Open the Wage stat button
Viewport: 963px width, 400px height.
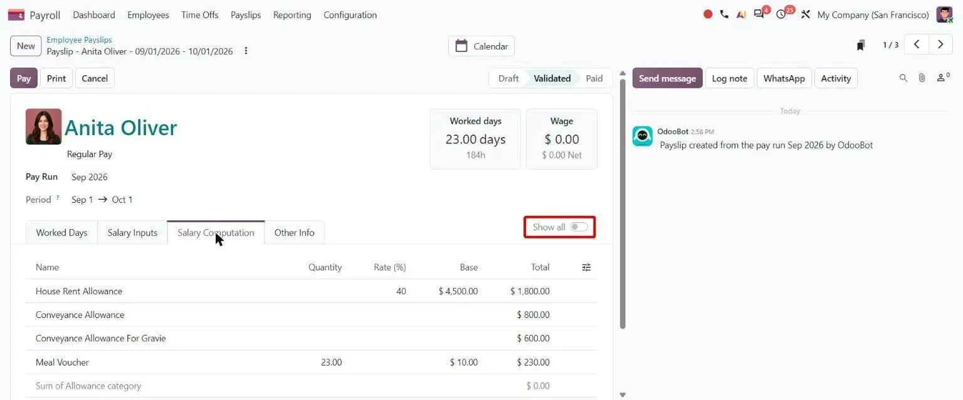pyautogui.click(x=562, y=139)
